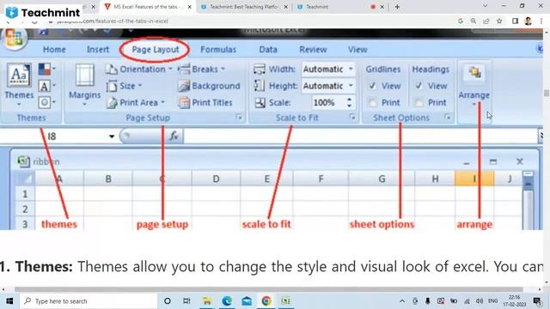Screen dimensions: 550x309
Task: Click the Scale percentage stepper arrows
Action: pyautogui.click(x=349, y=103)
